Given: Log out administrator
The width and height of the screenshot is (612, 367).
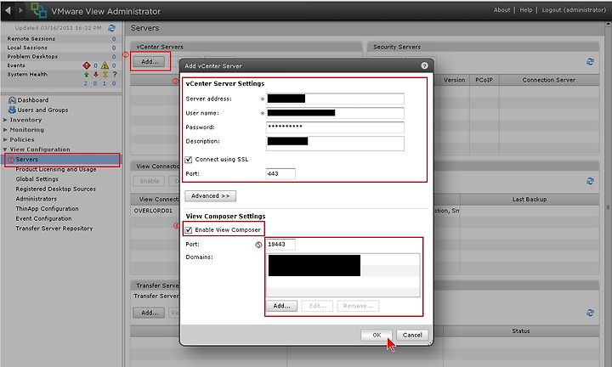Looking at the screenshot, I should tap(574, 9).
